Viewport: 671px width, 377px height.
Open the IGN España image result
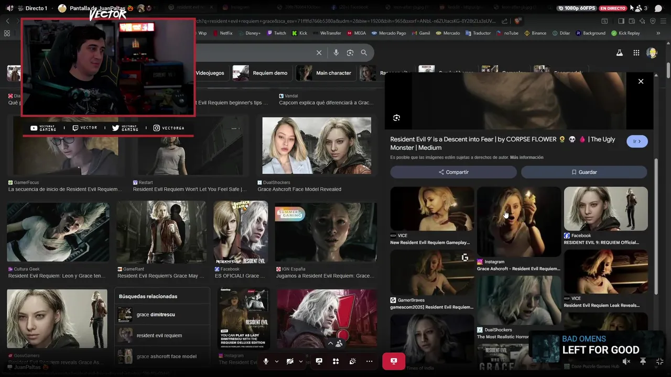pyautogui.click(x=326, y=231)
